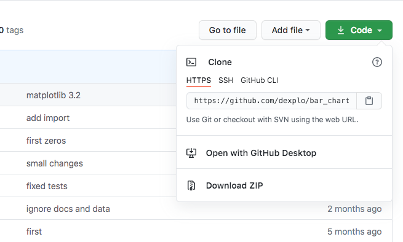Click the '5 months ago' timestamp
403x242 pixels.
pyautogui.click(x=354, y=232)
